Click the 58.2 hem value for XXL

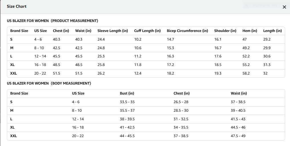point(246,73)
